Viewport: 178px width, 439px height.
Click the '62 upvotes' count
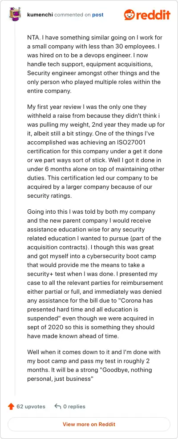[x=31, y=406]
